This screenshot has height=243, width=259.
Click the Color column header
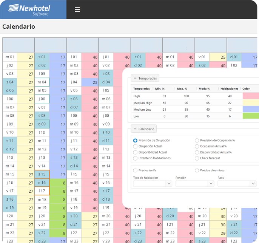246,88
